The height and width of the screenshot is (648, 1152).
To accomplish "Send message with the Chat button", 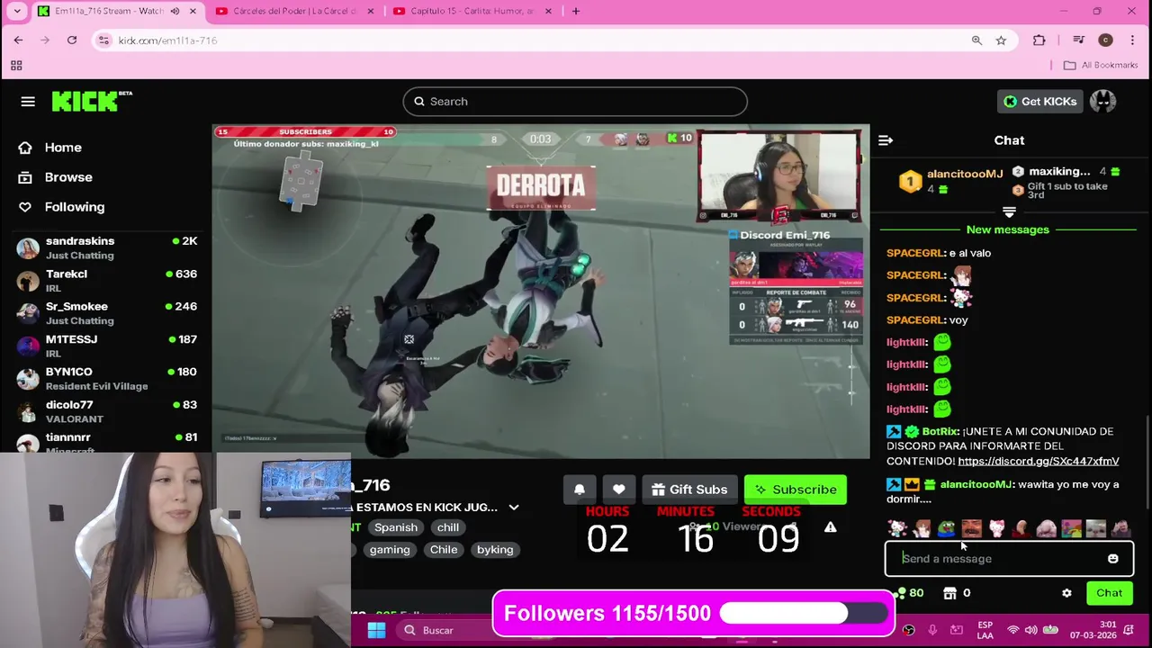I will pos(1109,593).
